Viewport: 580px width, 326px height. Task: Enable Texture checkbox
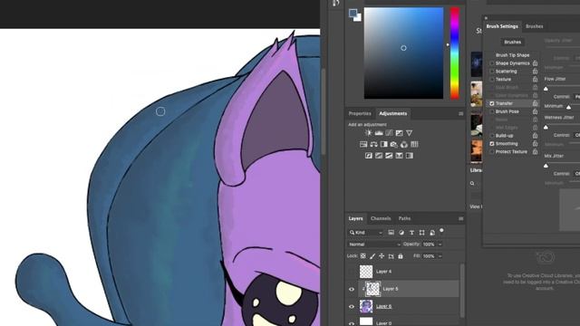pos(492,80)
